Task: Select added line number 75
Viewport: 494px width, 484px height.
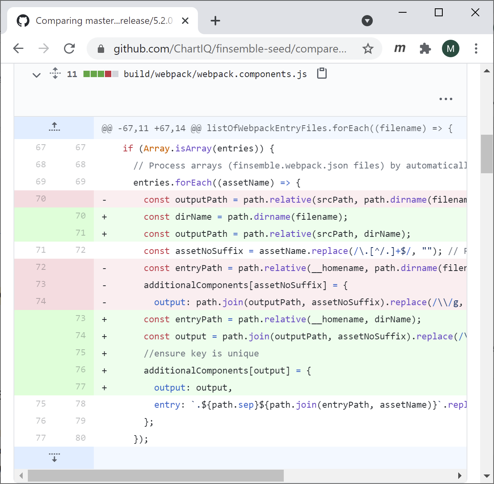Action: [80, 352]
